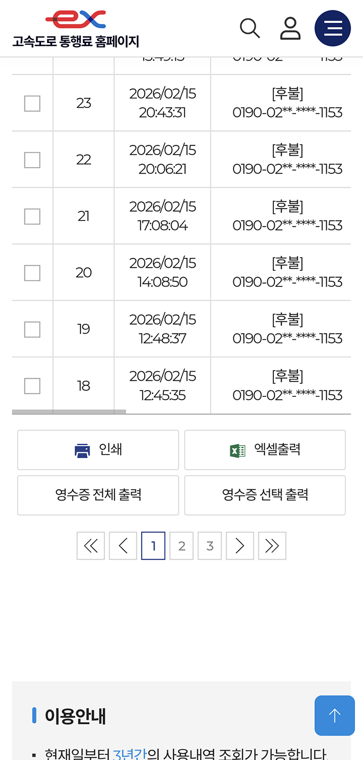363x760 pixels.
Task: Check the checkbox for row 23
Action: pyautogui.click(x=32, y=103)
